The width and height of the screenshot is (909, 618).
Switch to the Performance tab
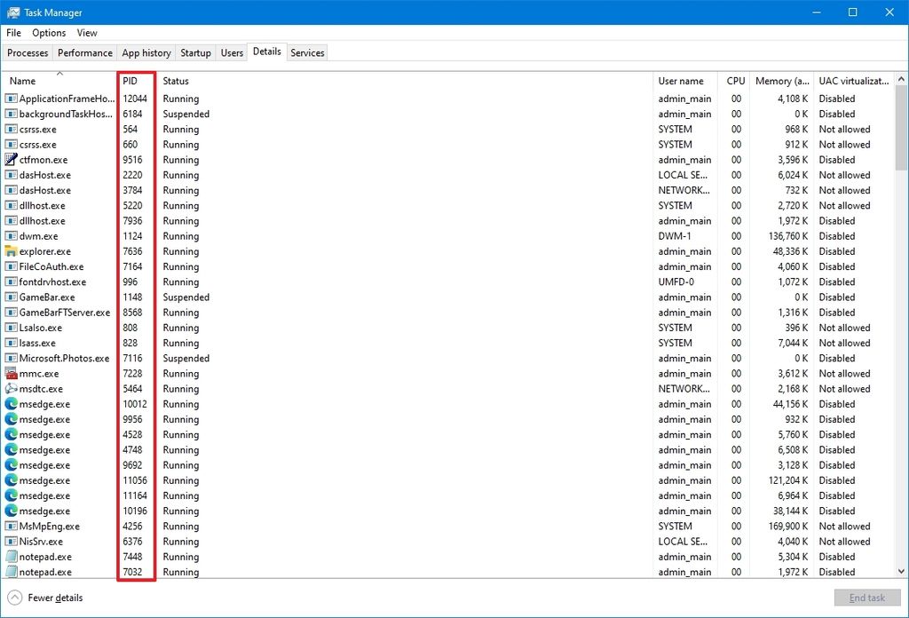84,53
